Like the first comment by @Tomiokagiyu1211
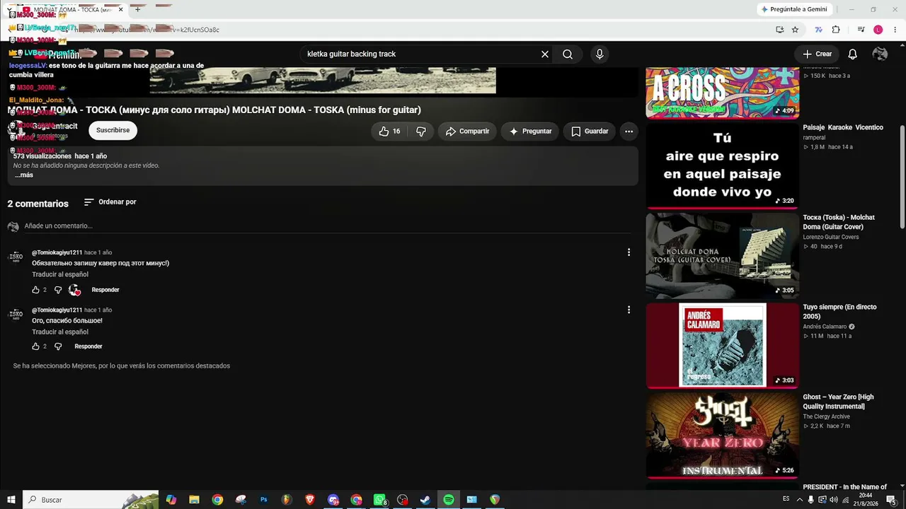906x509 pixels. tap(35, 290)
